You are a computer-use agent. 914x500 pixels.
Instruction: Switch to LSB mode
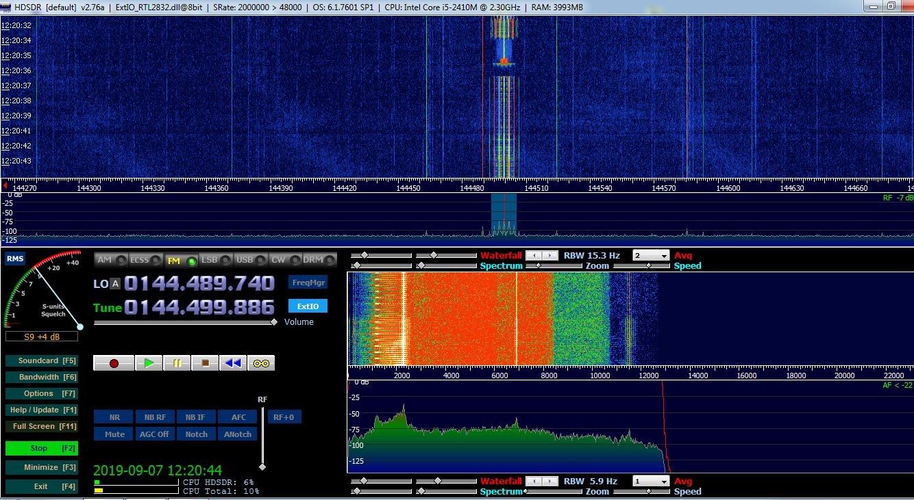(216, 260)
